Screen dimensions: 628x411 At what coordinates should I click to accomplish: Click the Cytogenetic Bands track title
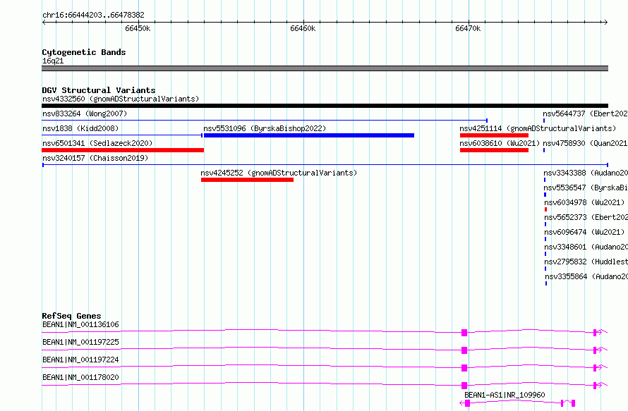[84, 52]
